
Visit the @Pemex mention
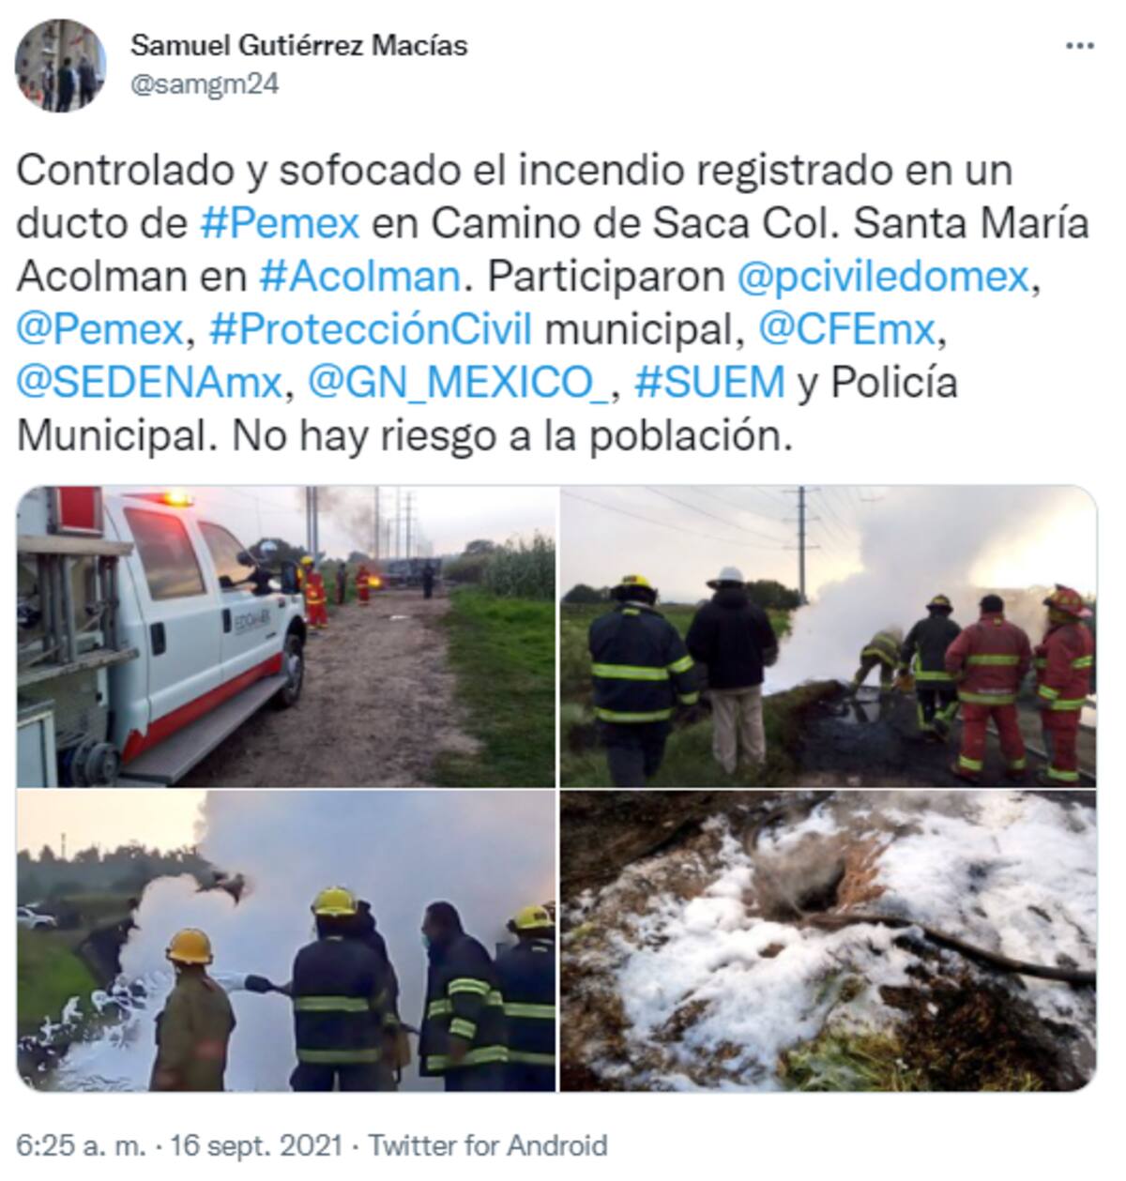[99, 329]
